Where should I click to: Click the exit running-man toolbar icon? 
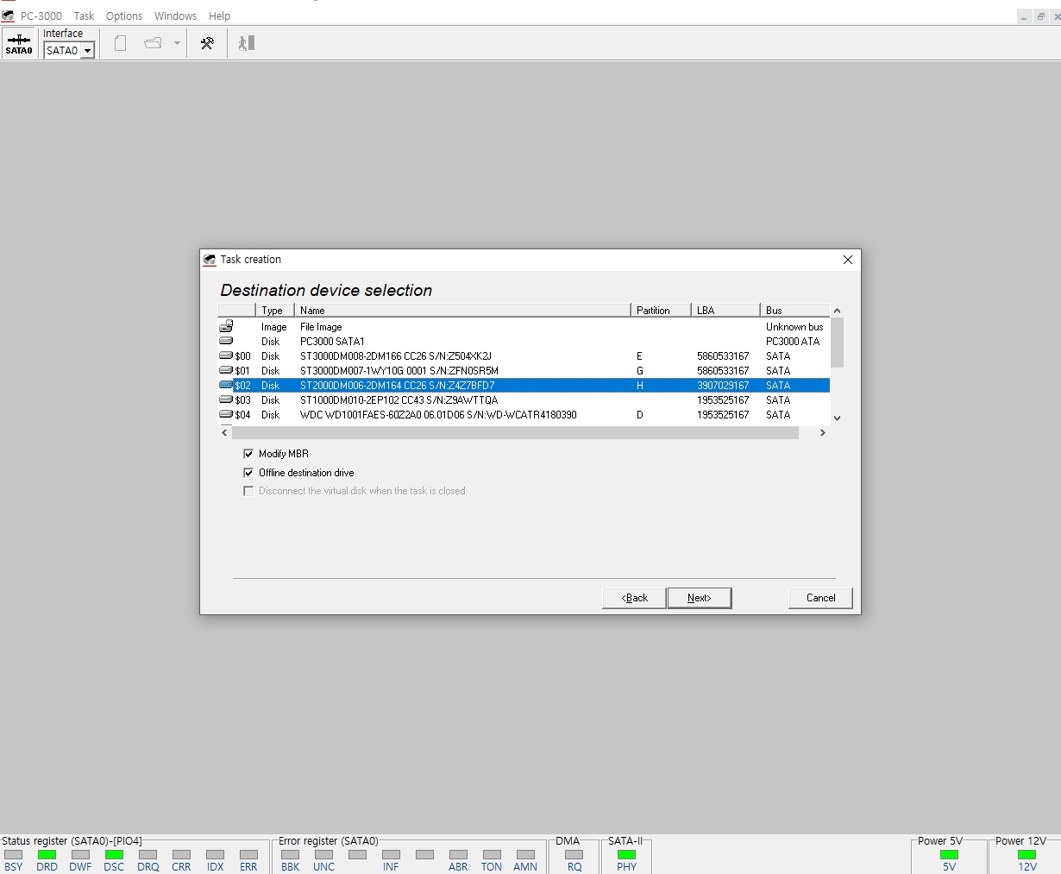pos(247,43)
